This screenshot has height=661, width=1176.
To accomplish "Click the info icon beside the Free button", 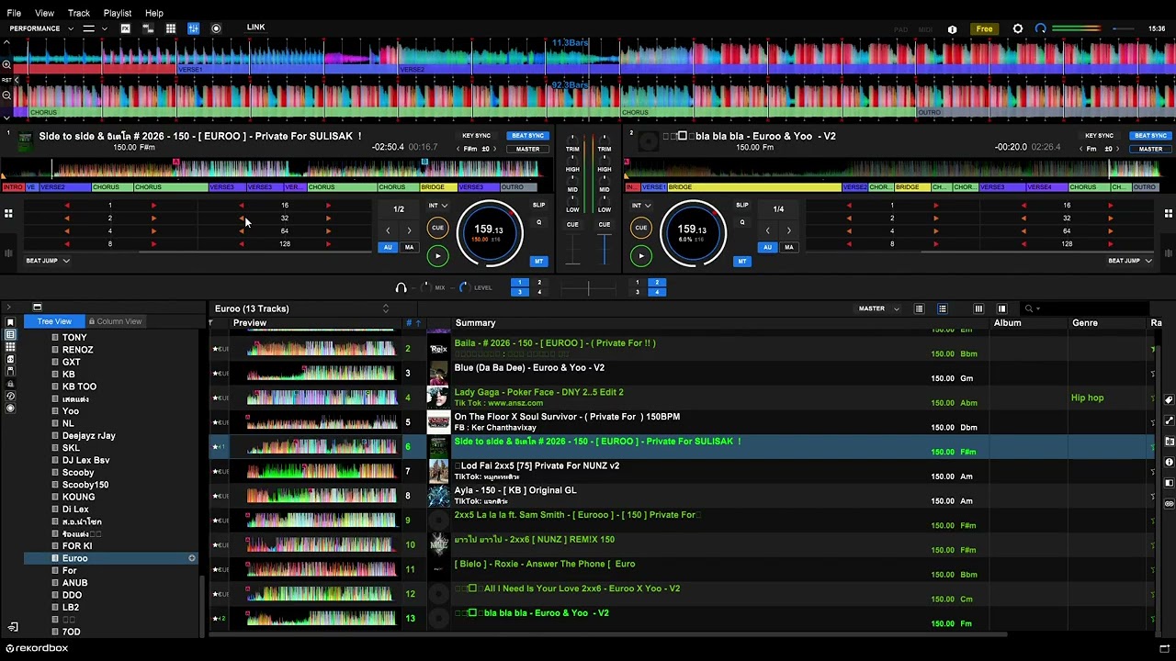I will click(953, 29).
